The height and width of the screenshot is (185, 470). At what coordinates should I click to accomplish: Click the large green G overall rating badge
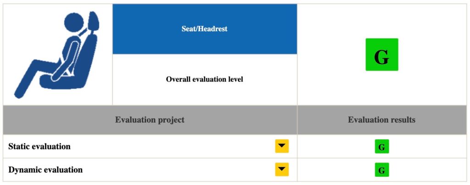click(x=381, y=54)
